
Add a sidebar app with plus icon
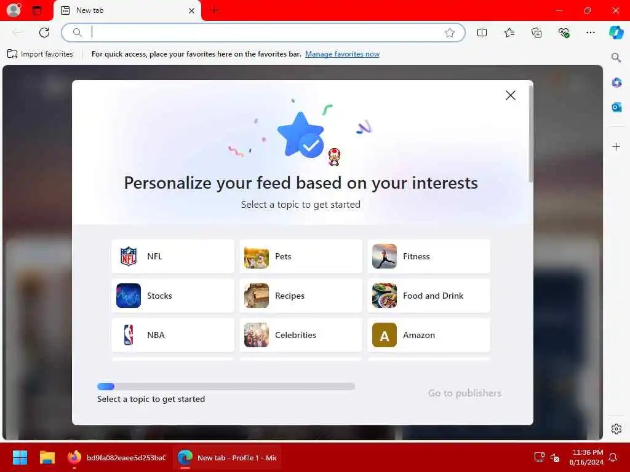[x=616, y=147]
